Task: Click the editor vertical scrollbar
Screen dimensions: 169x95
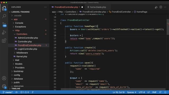Action: click(x=168, y=27)
